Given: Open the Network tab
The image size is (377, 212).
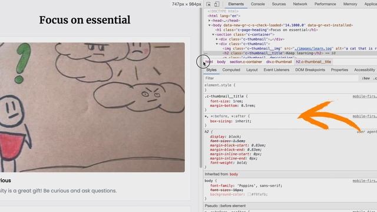Looking at the screenshot, I should pyautogui.click(x=300, y=4).
